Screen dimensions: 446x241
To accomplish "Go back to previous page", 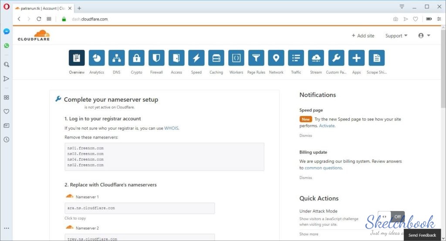I will pyautogui.click(x=19, y=19).
